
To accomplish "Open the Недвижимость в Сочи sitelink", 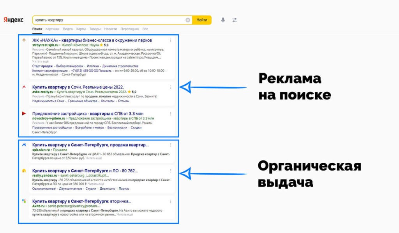I will [48, 101].
